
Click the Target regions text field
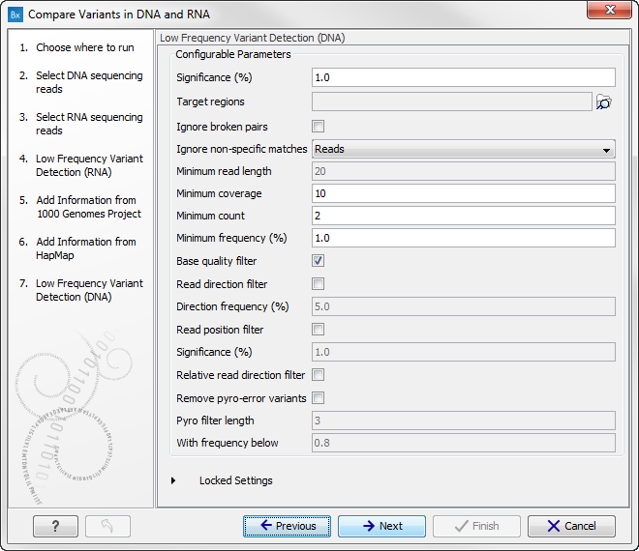pyautogui.click(x=451, y=101)
